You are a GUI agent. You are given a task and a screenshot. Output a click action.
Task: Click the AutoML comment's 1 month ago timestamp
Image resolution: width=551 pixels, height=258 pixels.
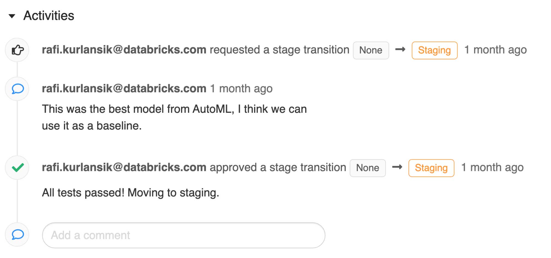coord(241,89)
